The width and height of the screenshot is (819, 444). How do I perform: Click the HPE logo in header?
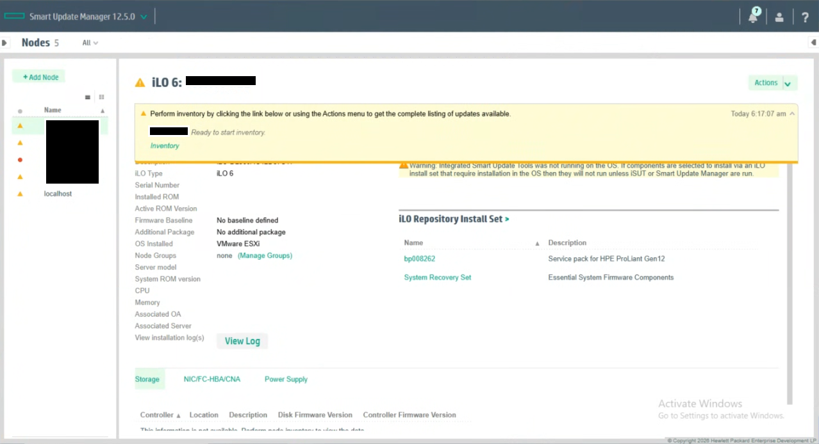pos(14,17)
